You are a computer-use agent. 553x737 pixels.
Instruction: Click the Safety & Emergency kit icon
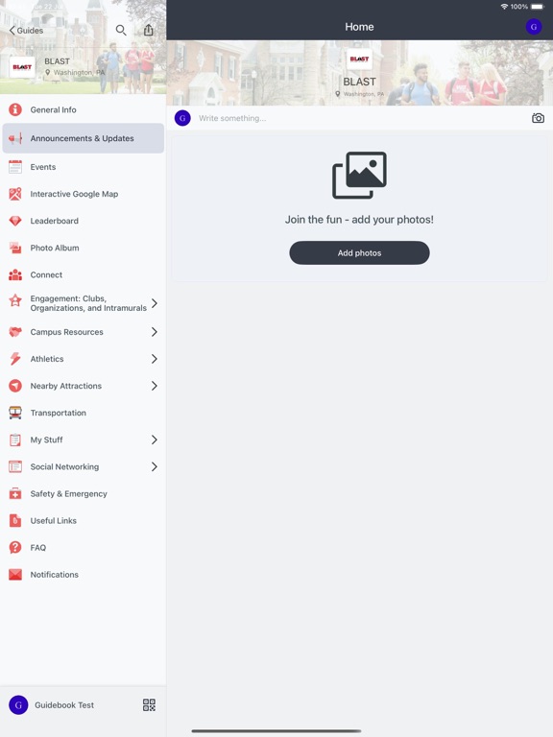[15, 493]
